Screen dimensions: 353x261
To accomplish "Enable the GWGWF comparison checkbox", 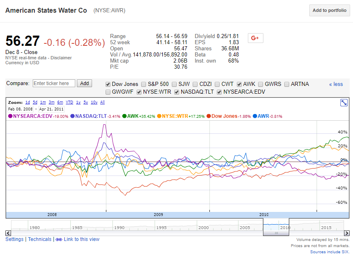I will pos(108,92).
